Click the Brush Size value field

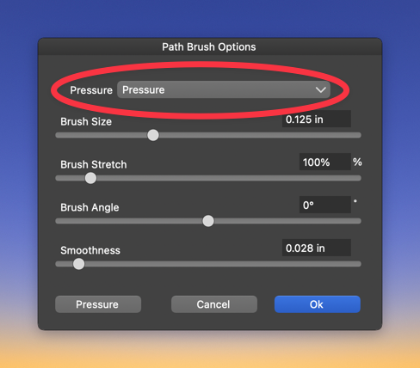click(x=317, y=119)
